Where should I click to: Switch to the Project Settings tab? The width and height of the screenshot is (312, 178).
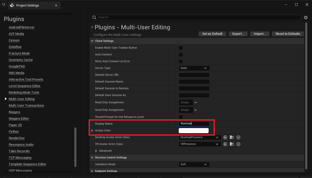(x=28, y=5)
